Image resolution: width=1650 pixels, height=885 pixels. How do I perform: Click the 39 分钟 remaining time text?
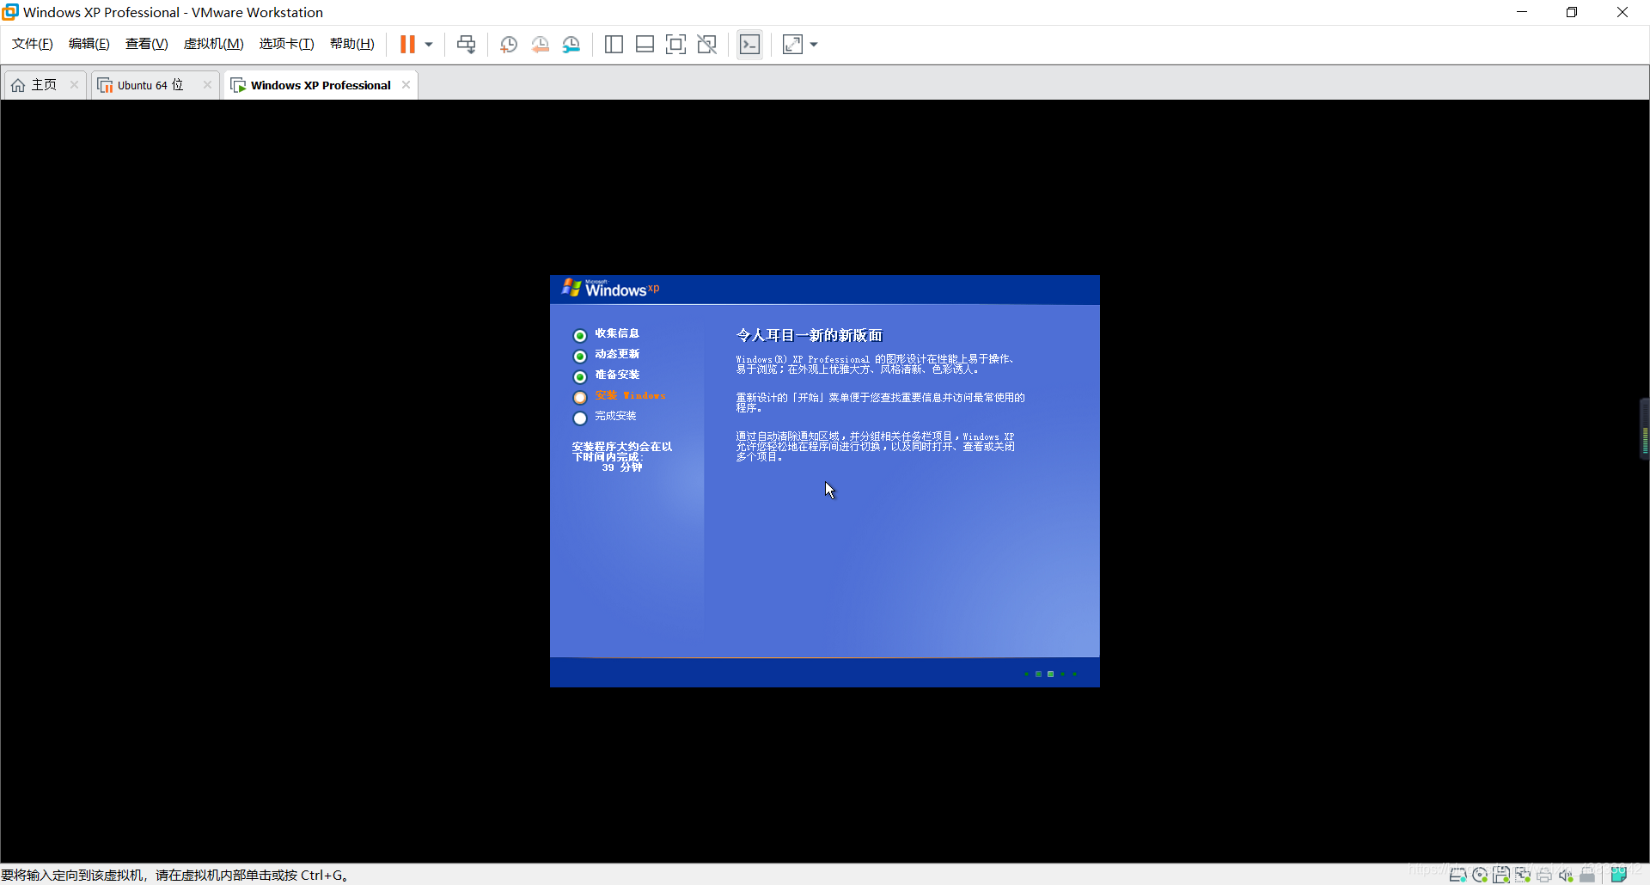[622, 467]
